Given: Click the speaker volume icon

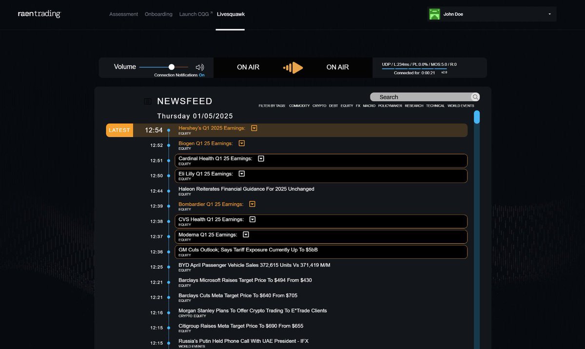Looking at the screenshot, I should [x=200, y=67].
